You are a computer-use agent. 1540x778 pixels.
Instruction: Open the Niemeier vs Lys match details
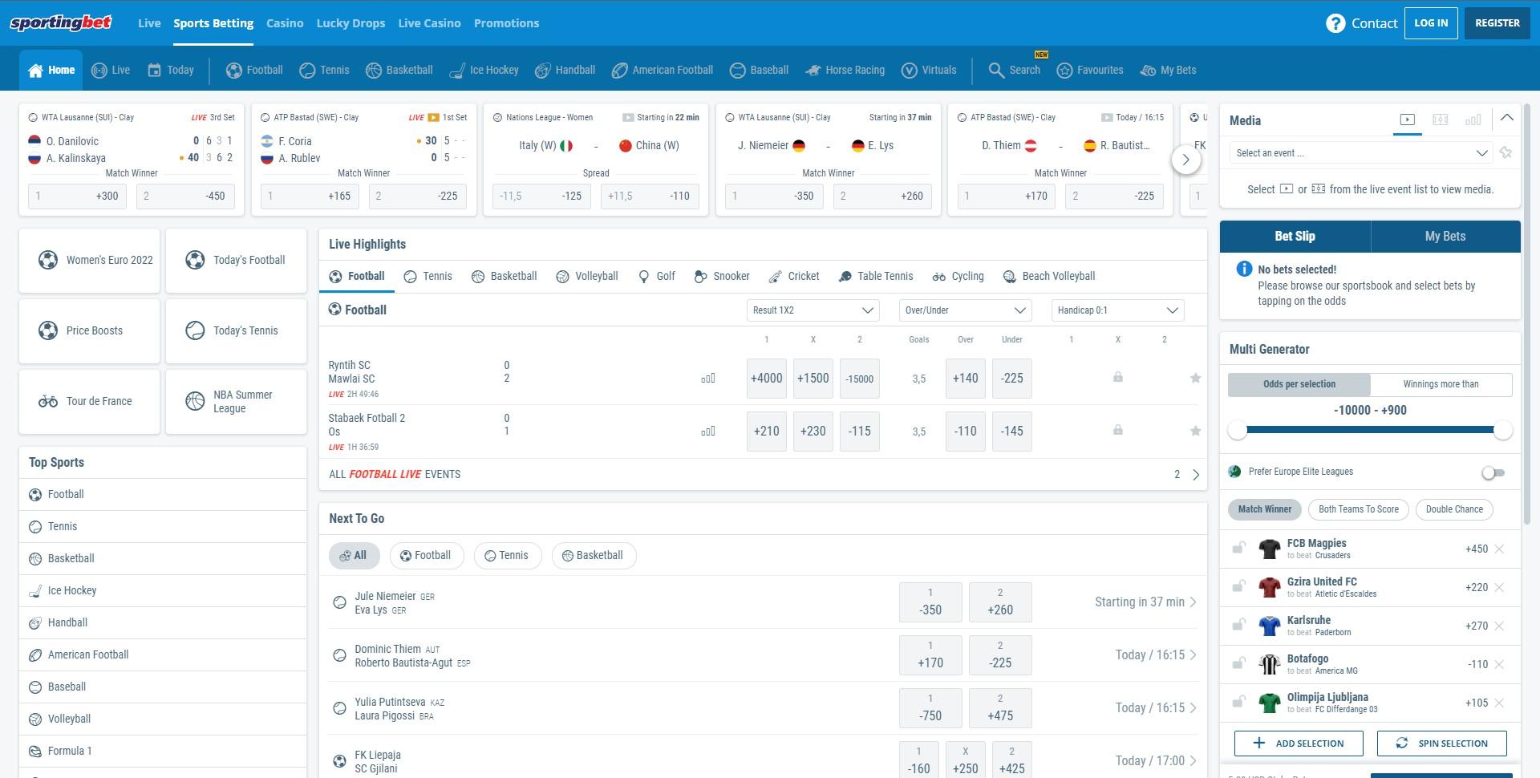pyautogui.click(x=1146, y=602)
